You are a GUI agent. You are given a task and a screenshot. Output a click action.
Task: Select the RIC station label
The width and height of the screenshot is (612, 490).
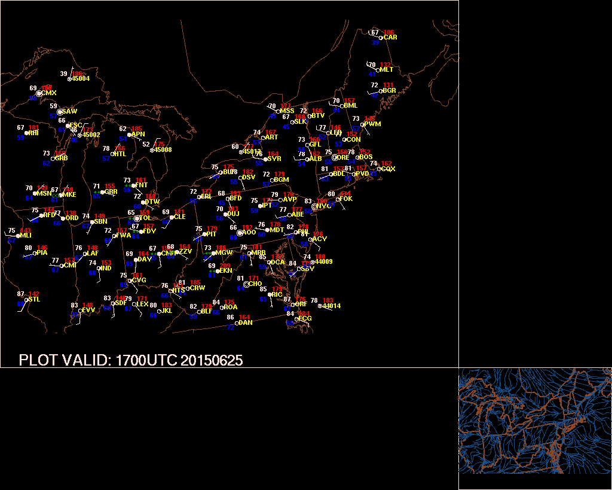click(277, 294)
